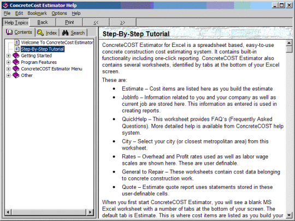Click the Back button
Screen dimensions: 295x221
43,22
